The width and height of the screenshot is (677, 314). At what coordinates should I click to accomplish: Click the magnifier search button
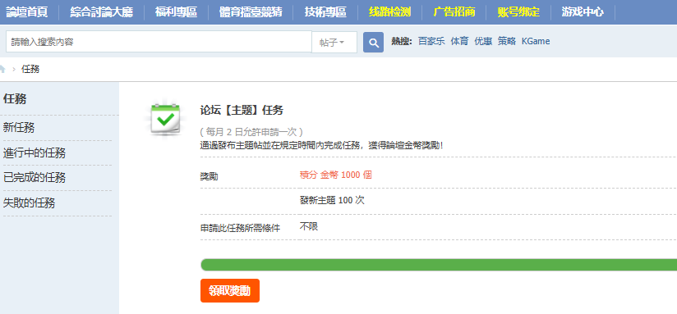[x=373, y=42]
